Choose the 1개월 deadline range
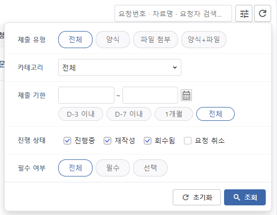The width and height of the screenshot is (277, 215). click(x=174, y=114)
